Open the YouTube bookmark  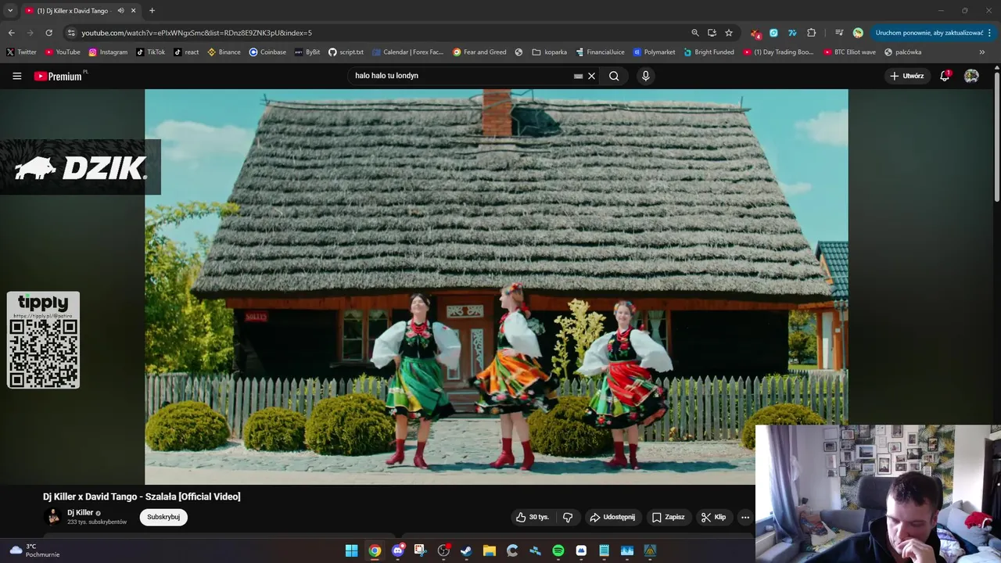click(x=63, y=52)
